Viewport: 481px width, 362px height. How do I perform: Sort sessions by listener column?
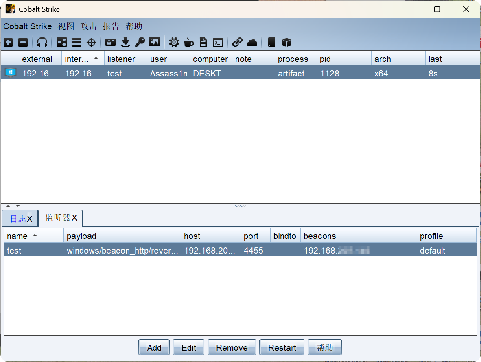coord(126,59)
